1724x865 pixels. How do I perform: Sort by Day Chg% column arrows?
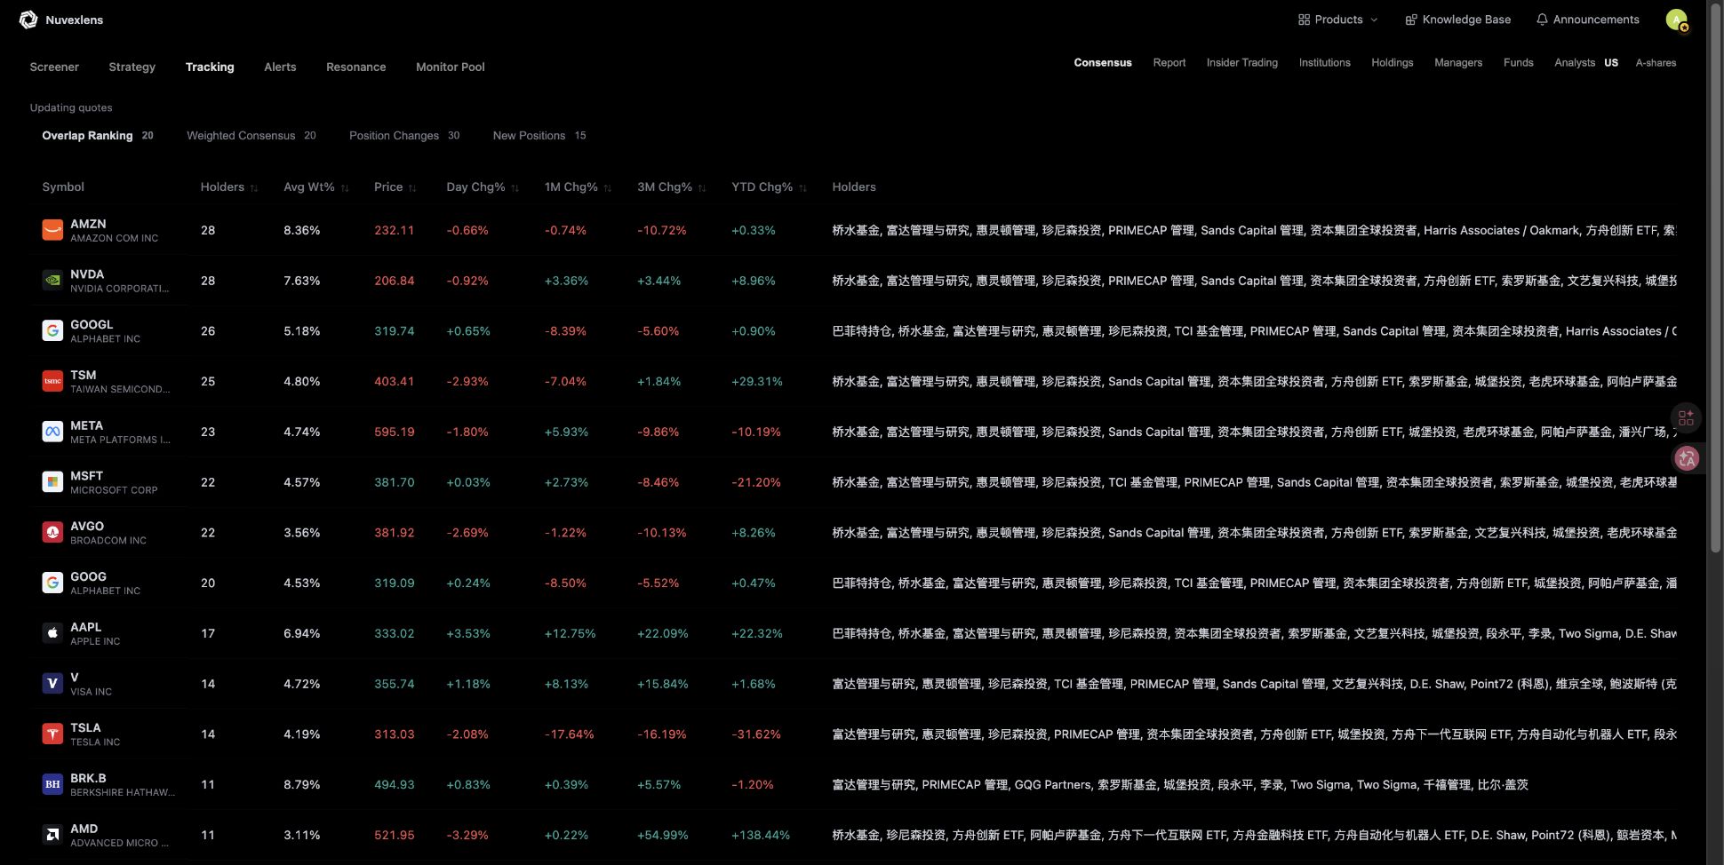click(x=515, y=188)
